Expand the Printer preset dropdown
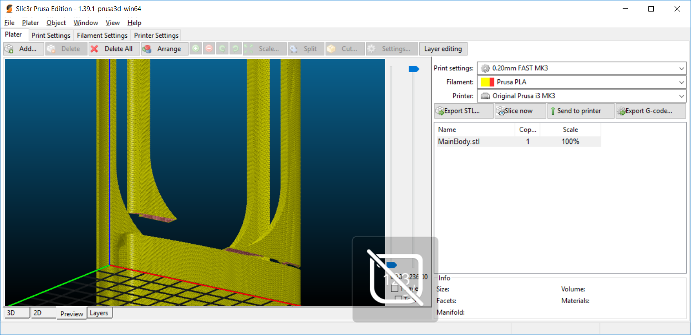Screen dimensions: 691x335 click(682, 96)
